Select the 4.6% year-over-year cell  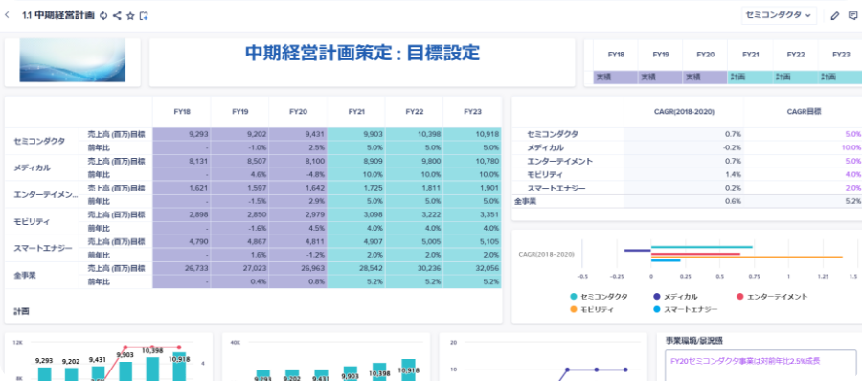click(239, 174)
